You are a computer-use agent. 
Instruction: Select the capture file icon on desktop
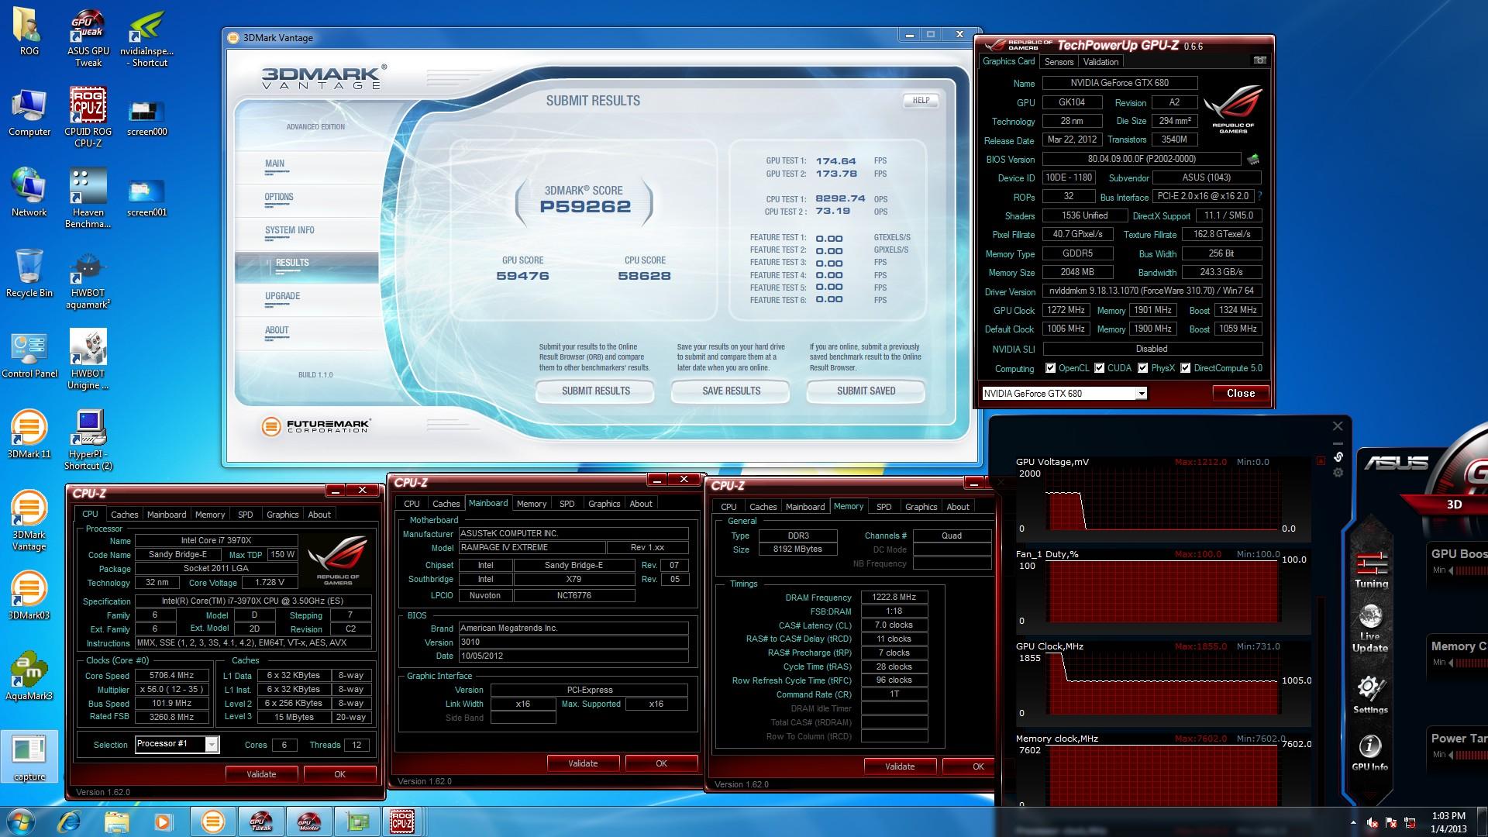[29, 757]
